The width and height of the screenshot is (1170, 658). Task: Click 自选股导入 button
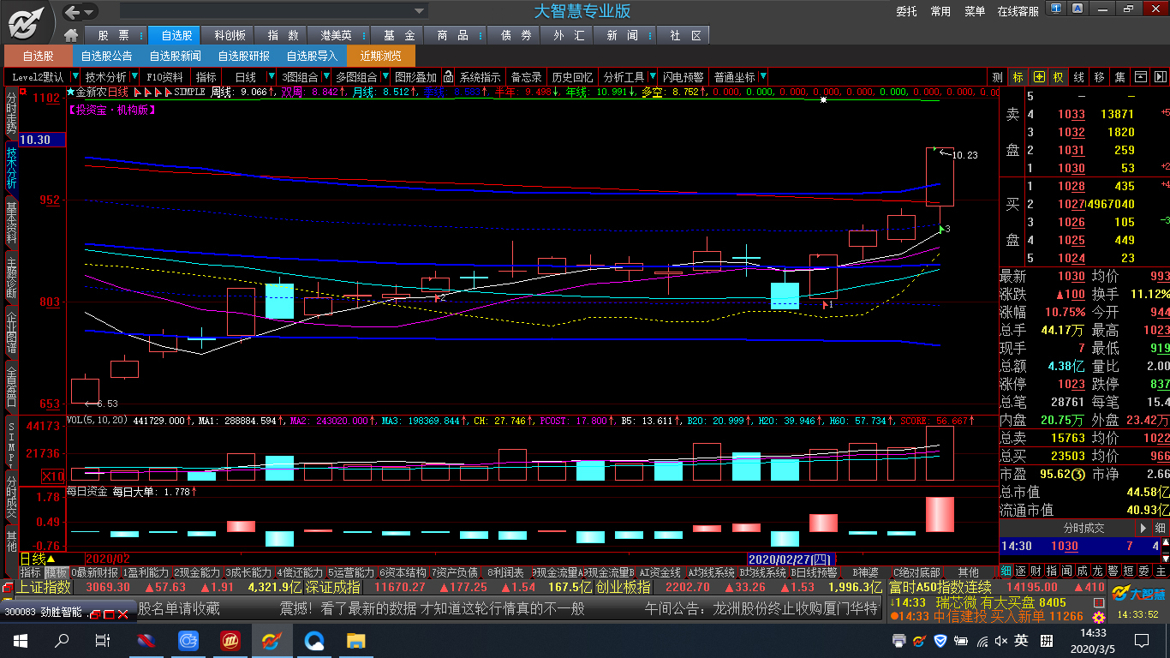click(x=313, y=56)
